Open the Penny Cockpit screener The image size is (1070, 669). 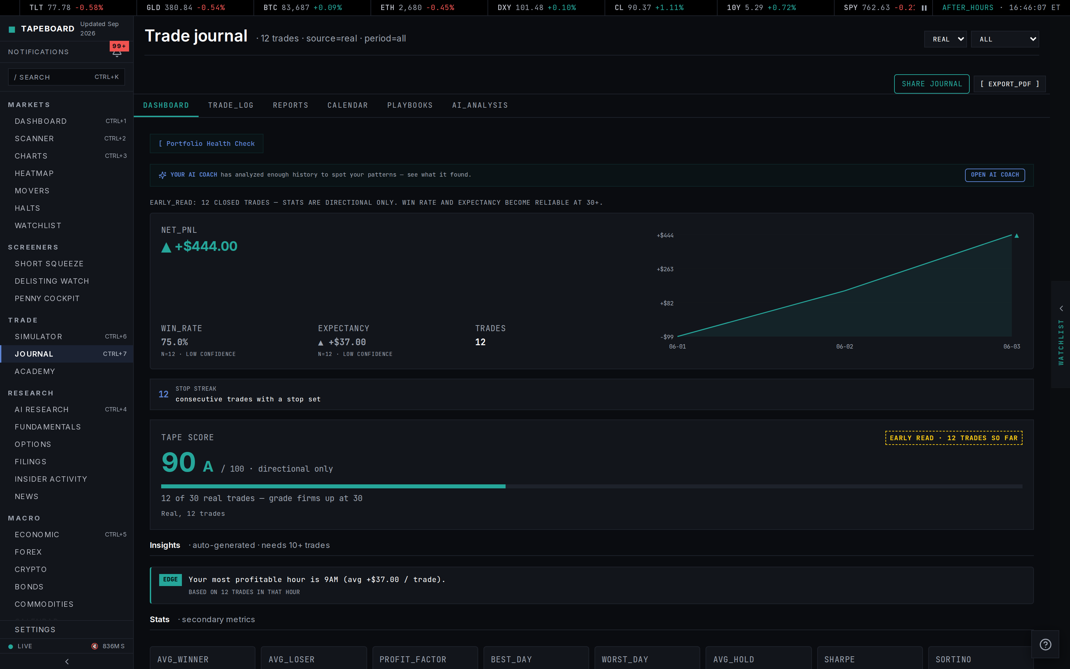[67, 299]
